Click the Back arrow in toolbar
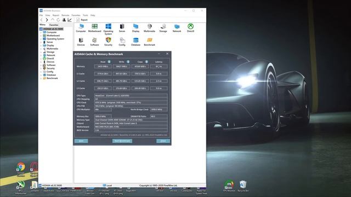The height and width of the screenshot is (197, 351). pos(42,20)
